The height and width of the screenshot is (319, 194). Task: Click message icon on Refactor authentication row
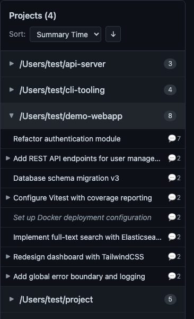pos(172,139)
